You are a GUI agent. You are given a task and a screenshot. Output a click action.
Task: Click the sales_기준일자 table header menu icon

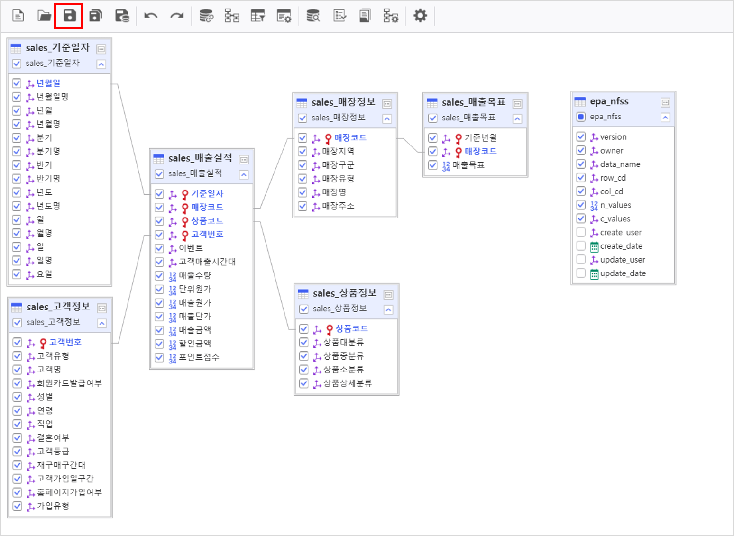tap(101, 49)
